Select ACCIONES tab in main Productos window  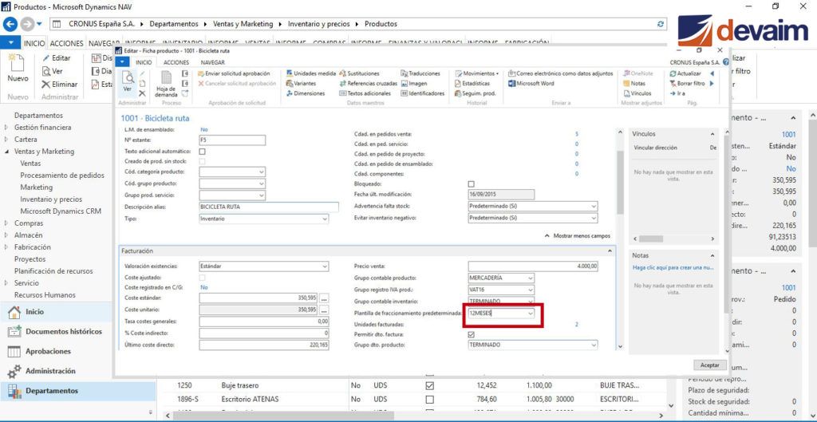[67, 43]
